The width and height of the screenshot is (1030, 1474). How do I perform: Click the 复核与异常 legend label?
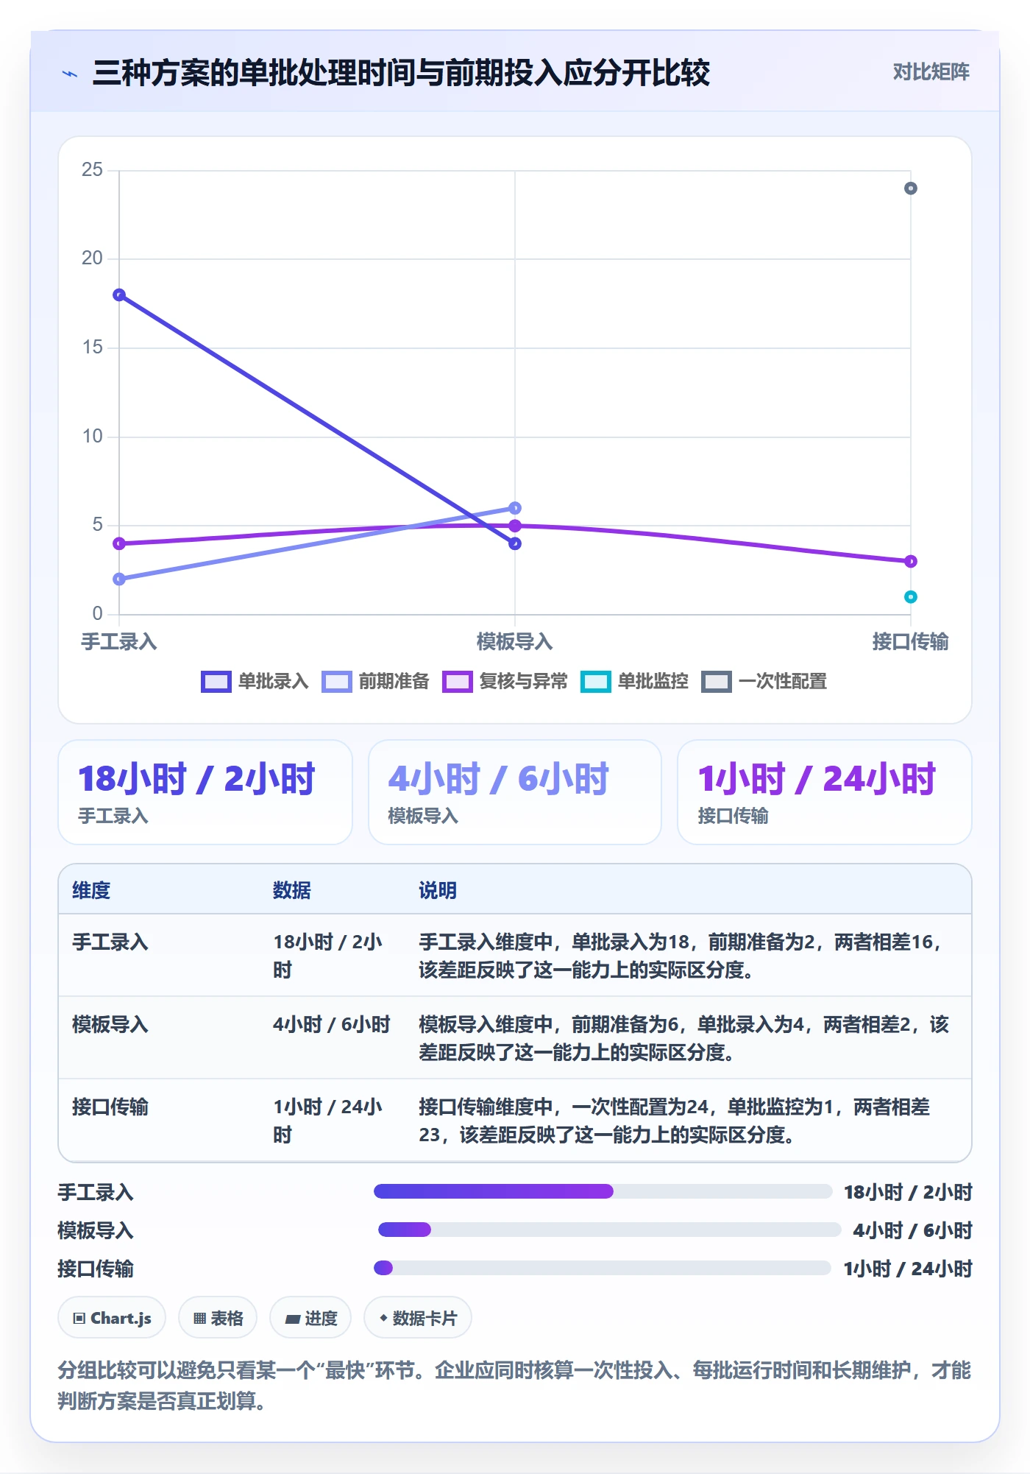tap(524, 682)
